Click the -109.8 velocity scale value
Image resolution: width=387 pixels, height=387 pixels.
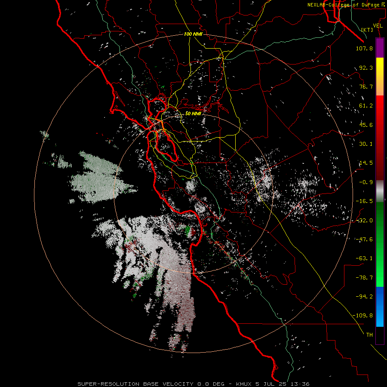tap(362, 316)
